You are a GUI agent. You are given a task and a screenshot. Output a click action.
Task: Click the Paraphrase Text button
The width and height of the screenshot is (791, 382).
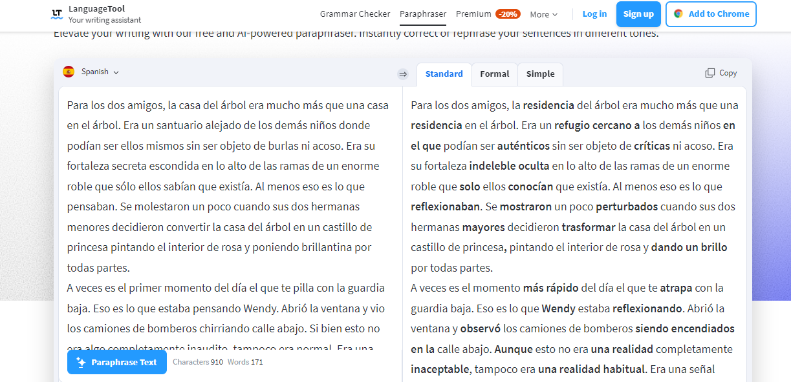[x=117, y=362]
